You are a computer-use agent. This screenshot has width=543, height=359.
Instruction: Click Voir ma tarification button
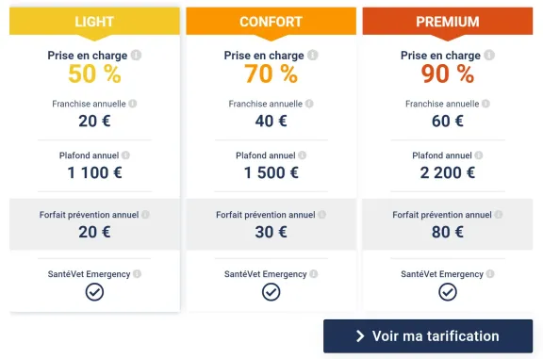tap(428, 336)
